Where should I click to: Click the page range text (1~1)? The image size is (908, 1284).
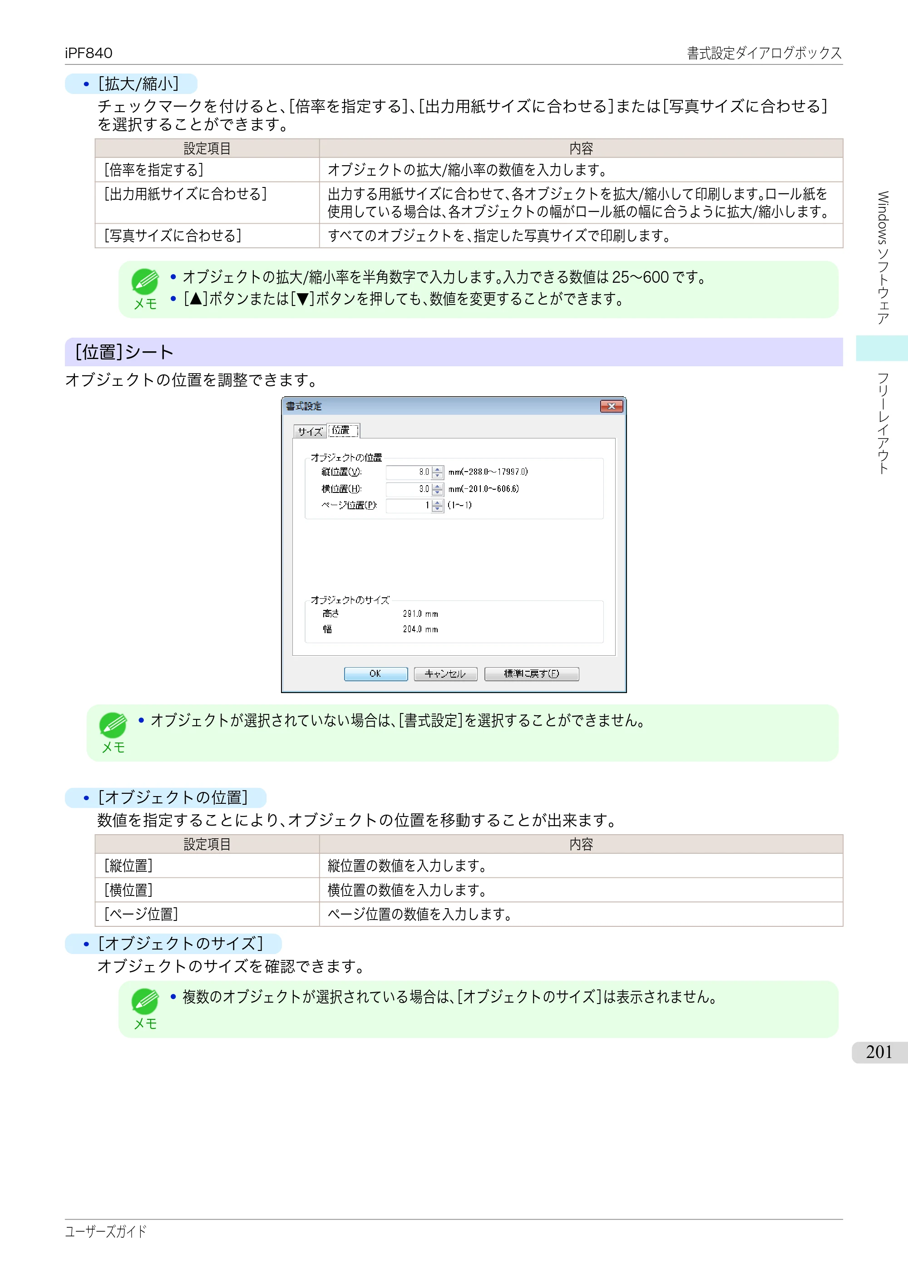[459, 505]
